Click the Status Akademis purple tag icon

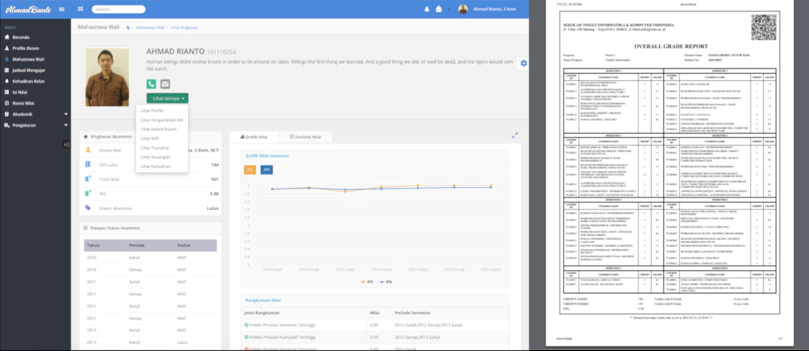pos(88,207)
